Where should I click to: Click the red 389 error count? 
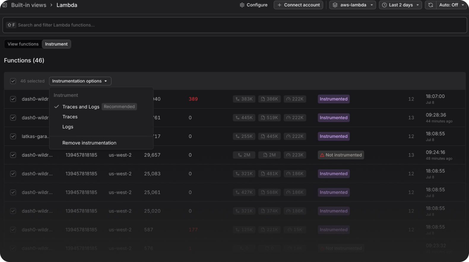point(193,99)
